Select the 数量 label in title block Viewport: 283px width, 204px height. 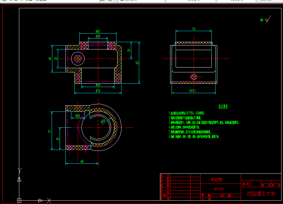[x=226, y=195]
